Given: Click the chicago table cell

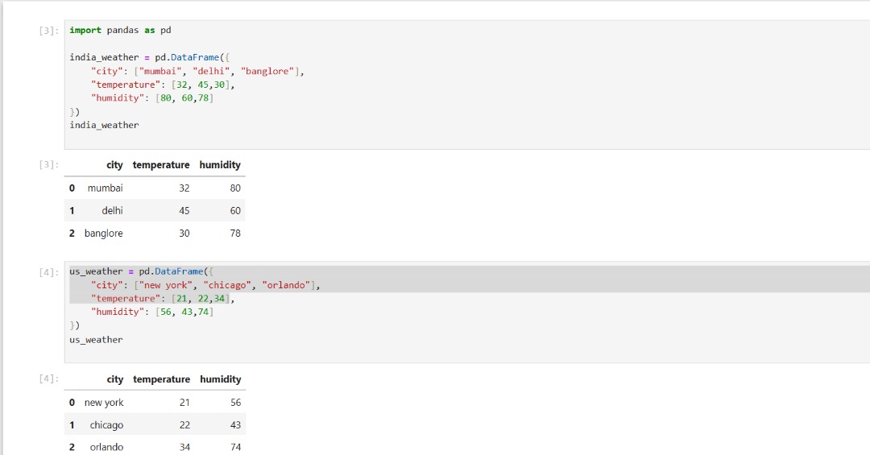Looking at the screenshot, I should coord(106,425).
